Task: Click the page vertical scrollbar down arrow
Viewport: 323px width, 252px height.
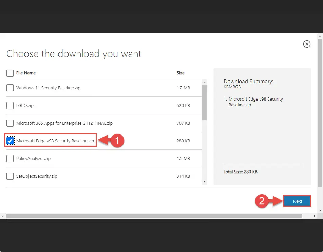Action: coord(320,210)
